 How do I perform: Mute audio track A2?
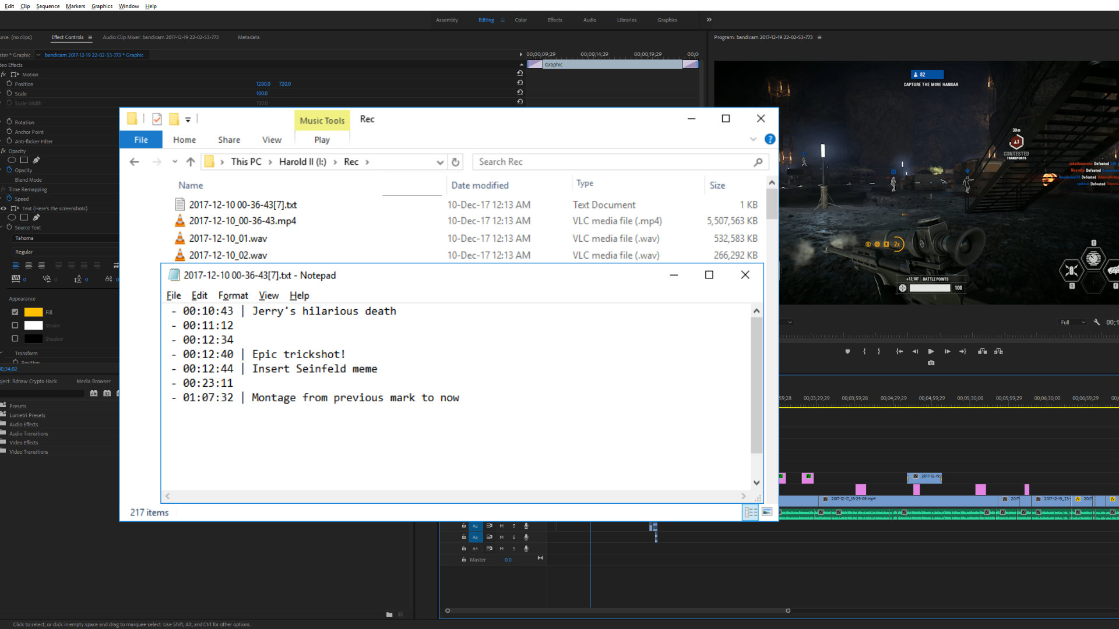[502, 526]
